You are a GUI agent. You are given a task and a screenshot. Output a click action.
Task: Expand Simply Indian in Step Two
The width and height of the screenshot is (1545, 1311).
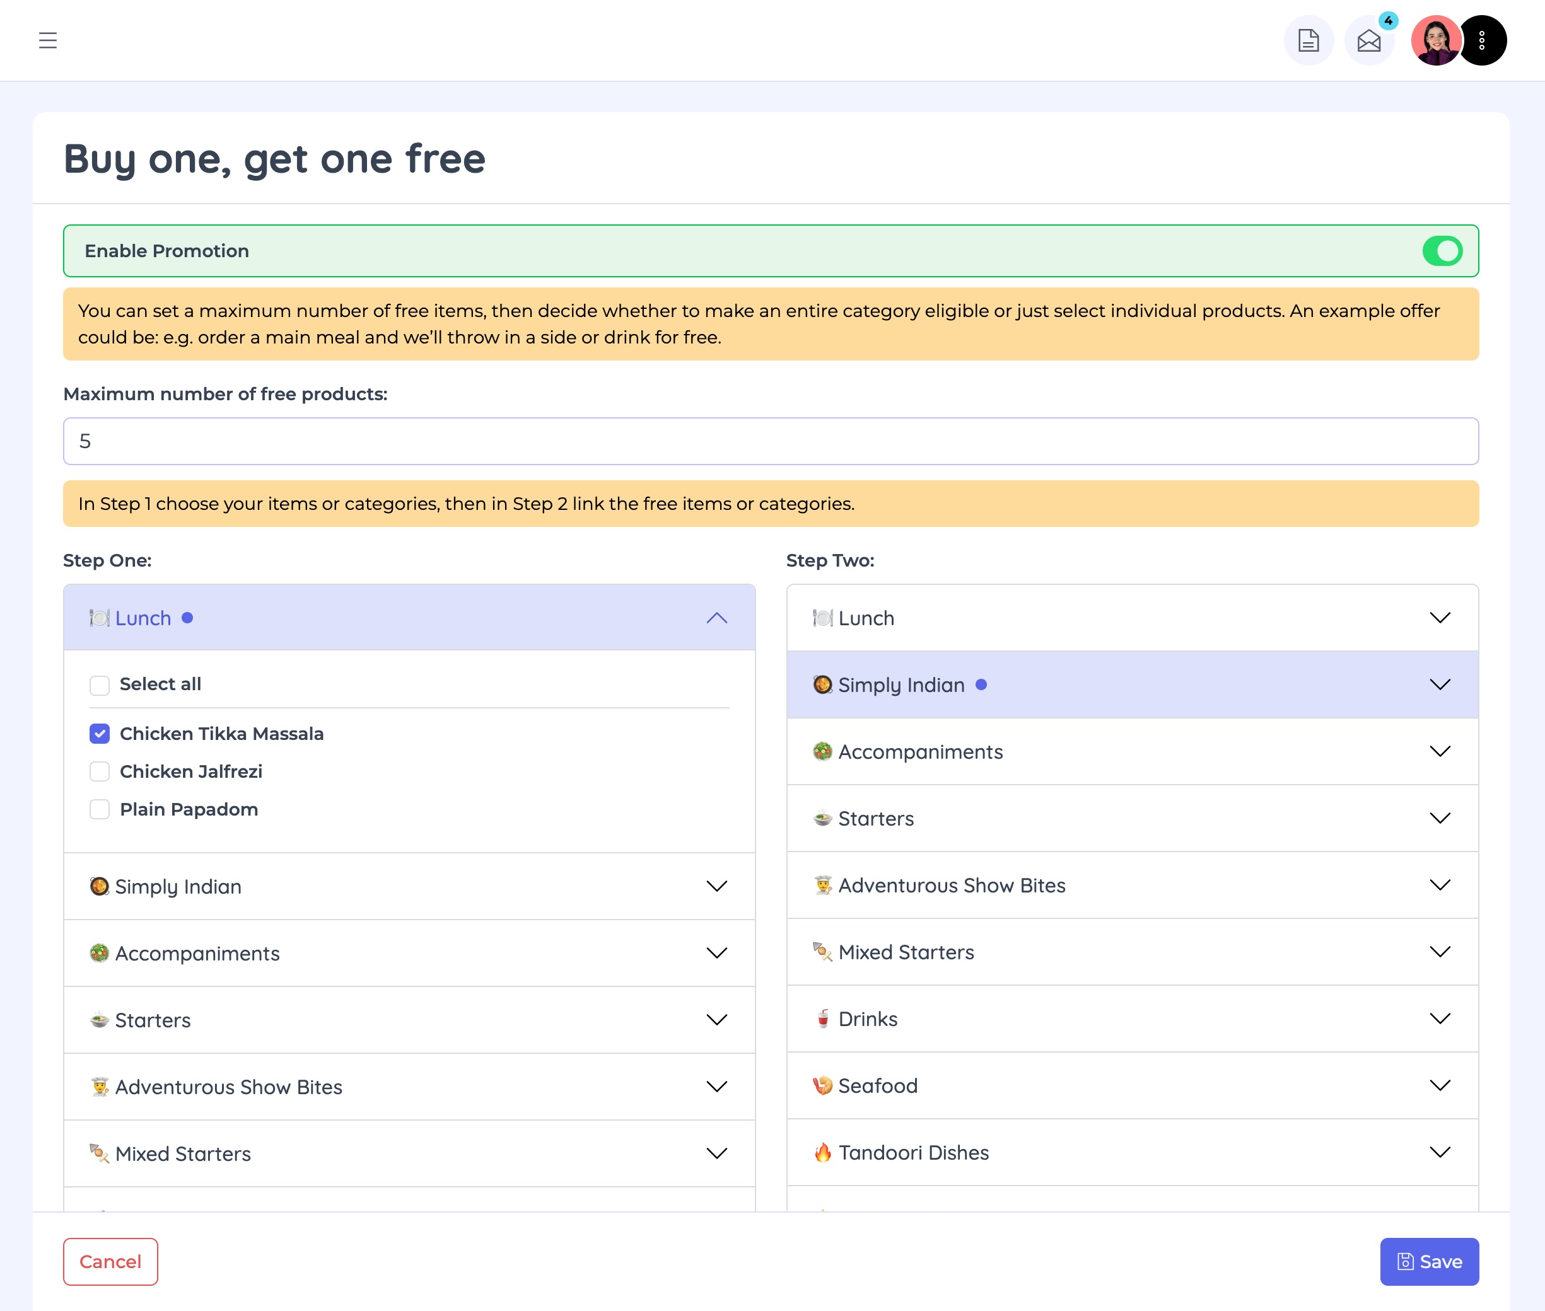pos(1440,684)
